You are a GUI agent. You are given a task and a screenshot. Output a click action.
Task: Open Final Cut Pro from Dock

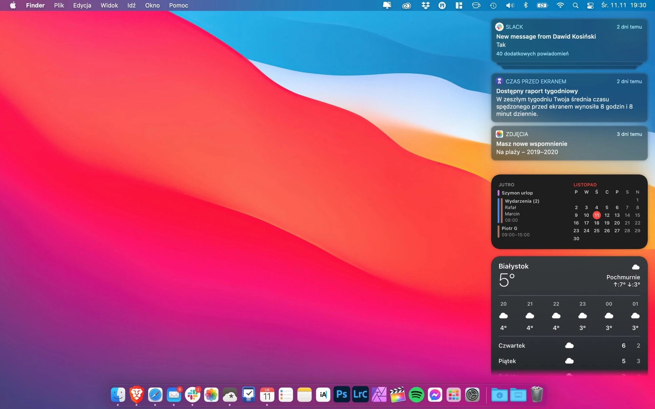tap(398, 395)
